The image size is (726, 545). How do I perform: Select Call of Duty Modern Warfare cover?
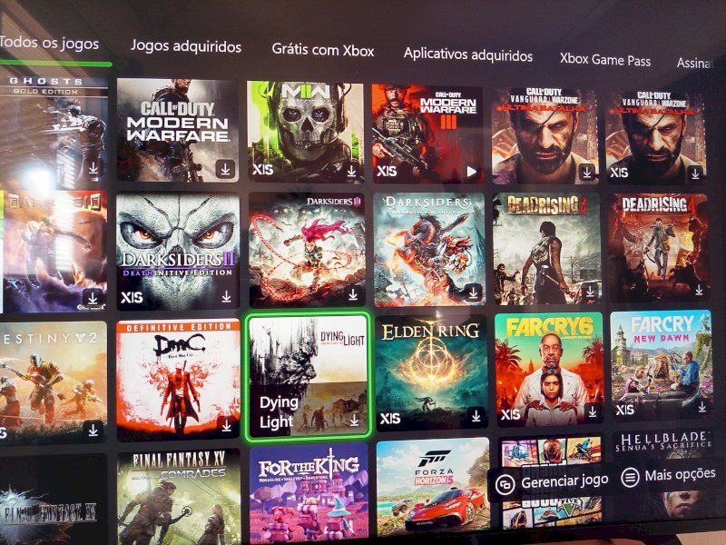177,130
